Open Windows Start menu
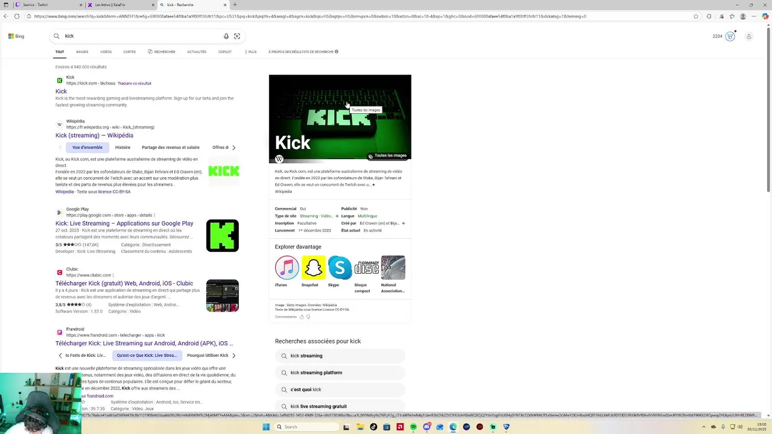The image size is (772, 434). tap(266, 427)
